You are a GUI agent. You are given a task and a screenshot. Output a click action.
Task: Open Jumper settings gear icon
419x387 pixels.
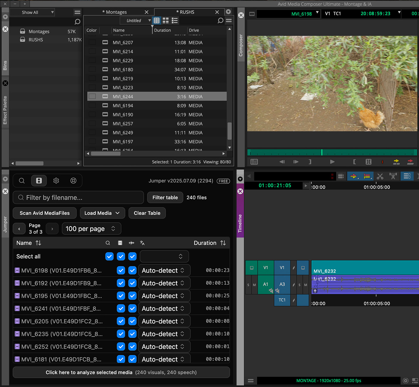coord(56,181)
